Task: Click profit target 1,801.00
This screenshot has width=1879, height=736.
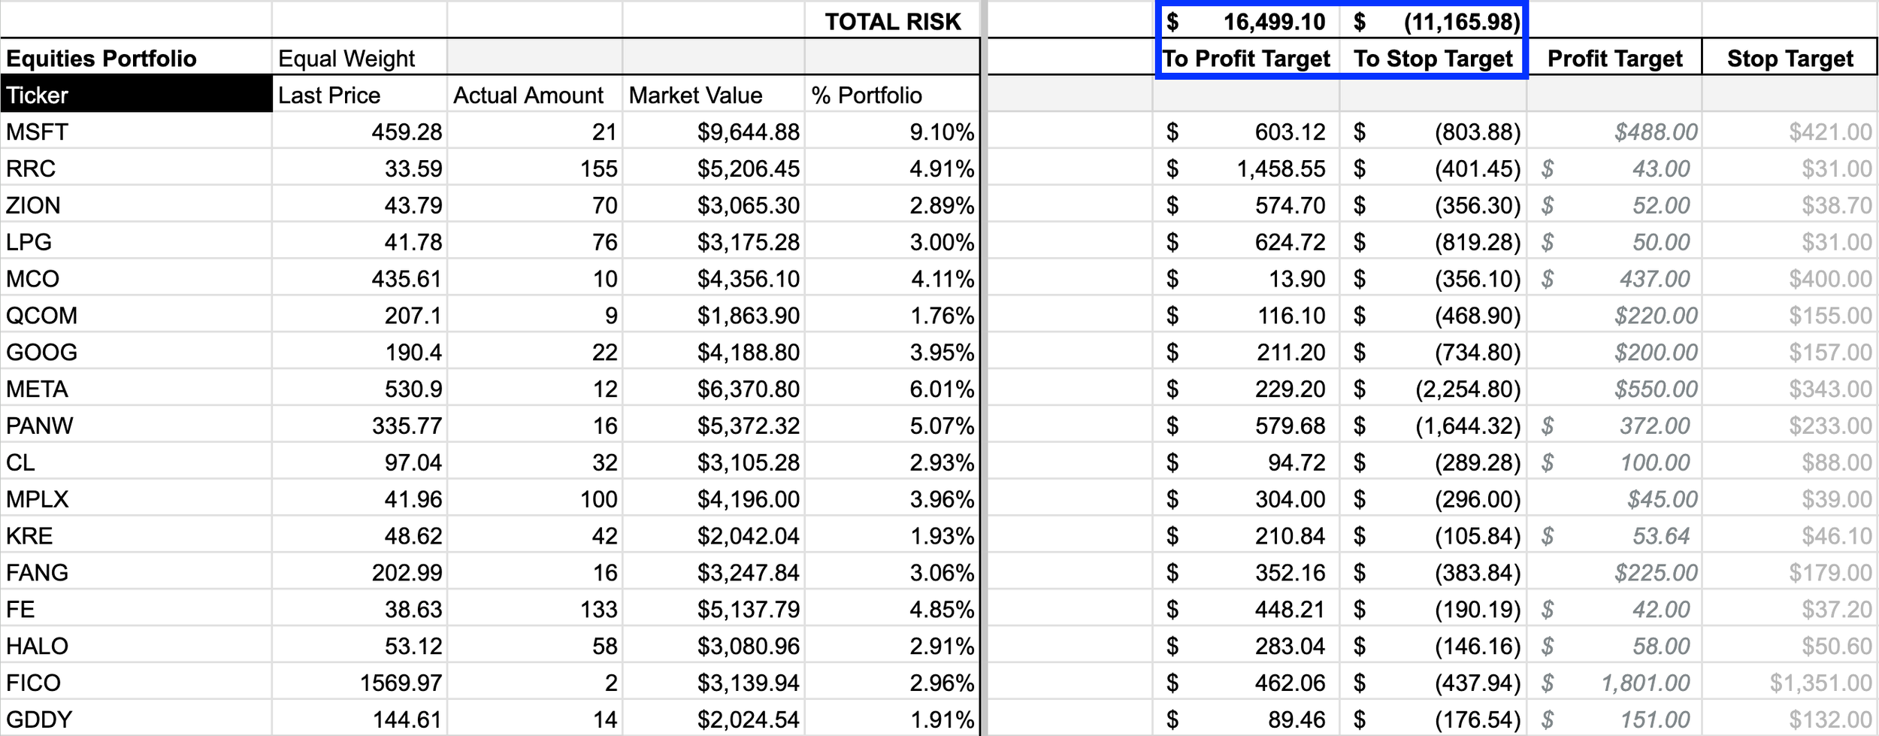Action: point(1614,683)
